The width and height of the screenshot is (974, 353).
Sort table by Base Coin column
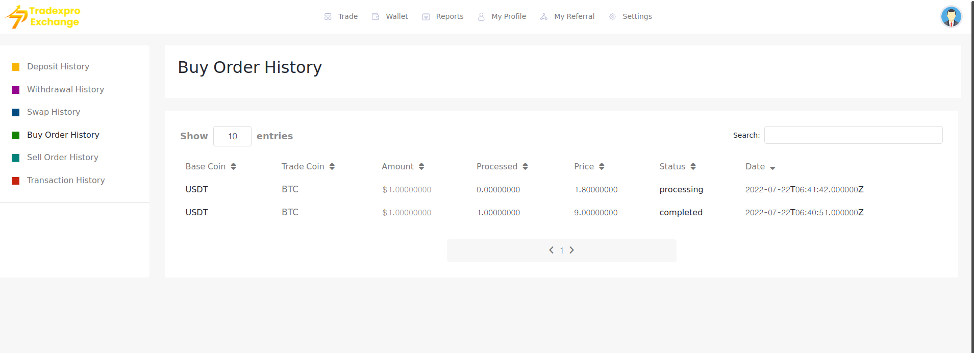pos(233,166)
